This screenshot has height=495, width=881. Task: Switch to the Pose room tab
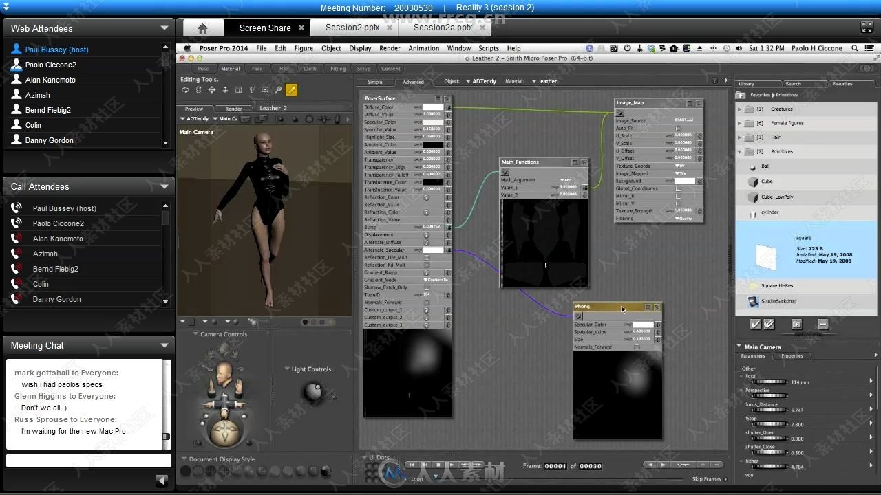[x=203, y=69]
